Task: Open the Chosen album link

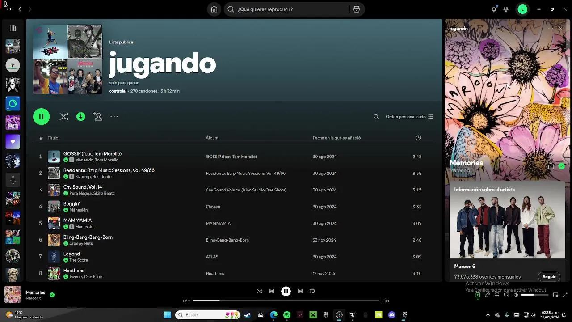Action: point(213,207)
